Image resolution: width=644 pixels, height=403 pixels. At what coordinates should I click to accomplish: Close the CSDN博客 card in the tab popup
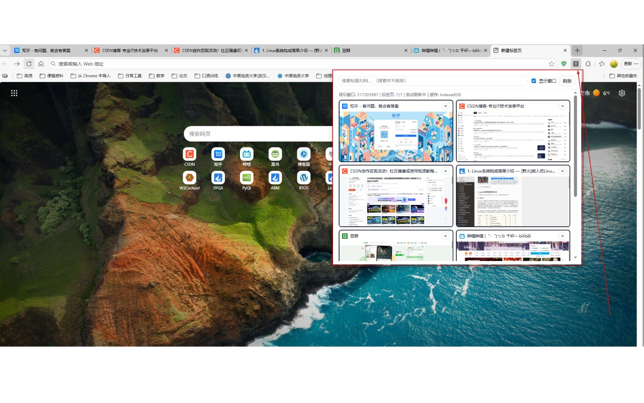click(562, 106)
